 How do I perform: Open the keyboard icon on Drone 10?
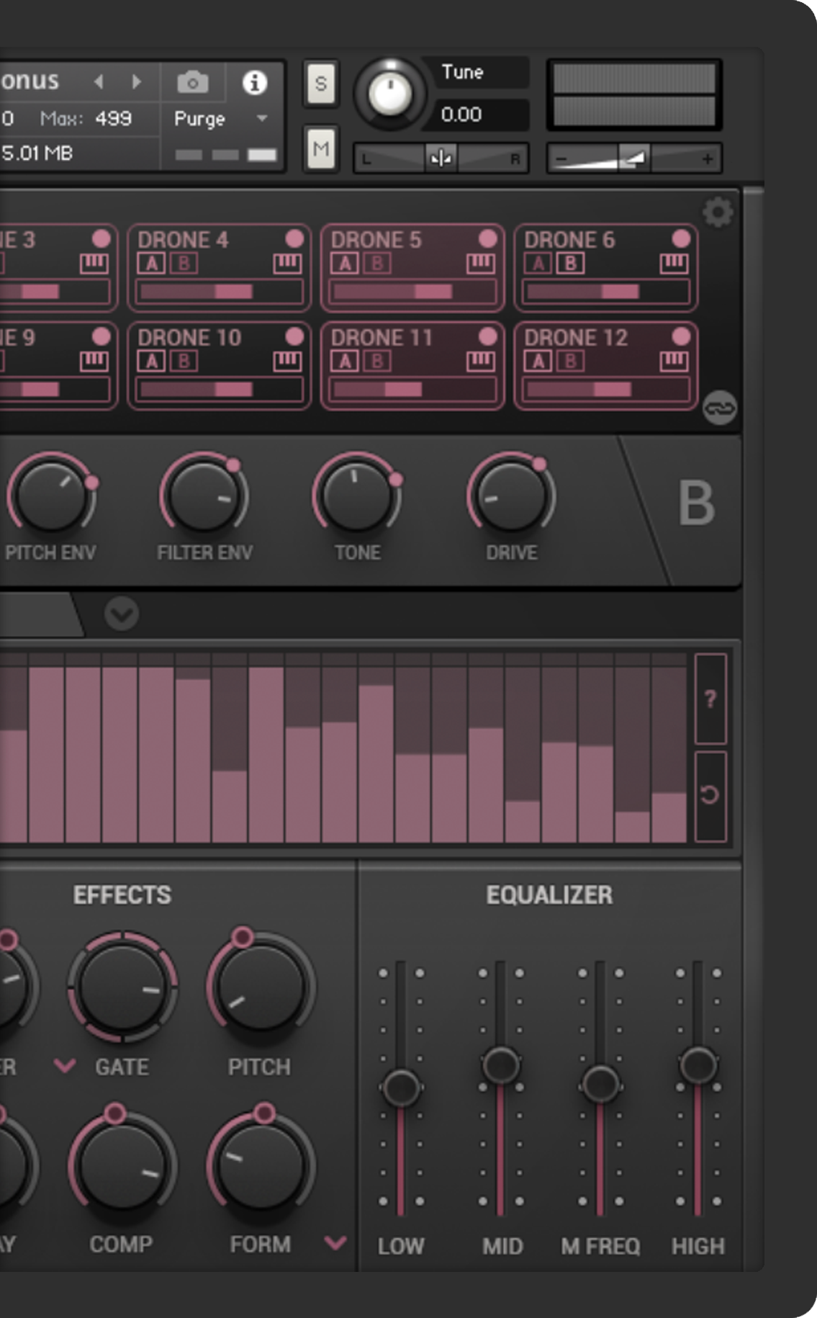coord(287,361)
